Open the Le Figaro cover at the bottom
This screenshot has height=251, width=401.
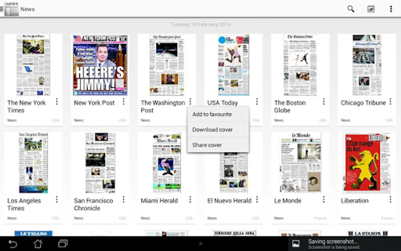point(33,233)
